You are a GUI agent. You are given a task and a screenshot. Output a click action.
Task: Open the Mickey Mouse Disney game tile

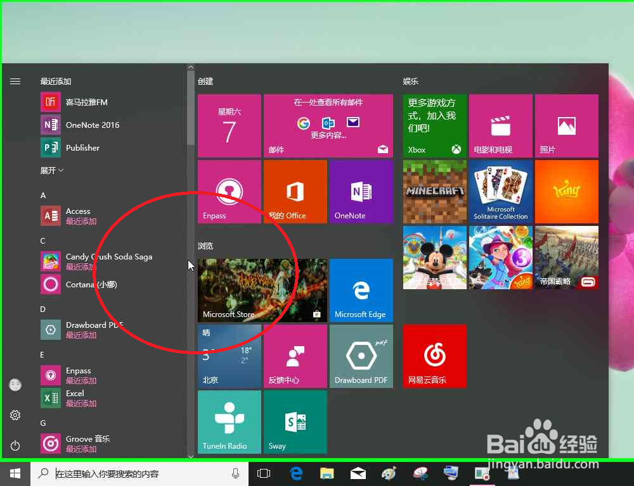(x=435, y=258)
